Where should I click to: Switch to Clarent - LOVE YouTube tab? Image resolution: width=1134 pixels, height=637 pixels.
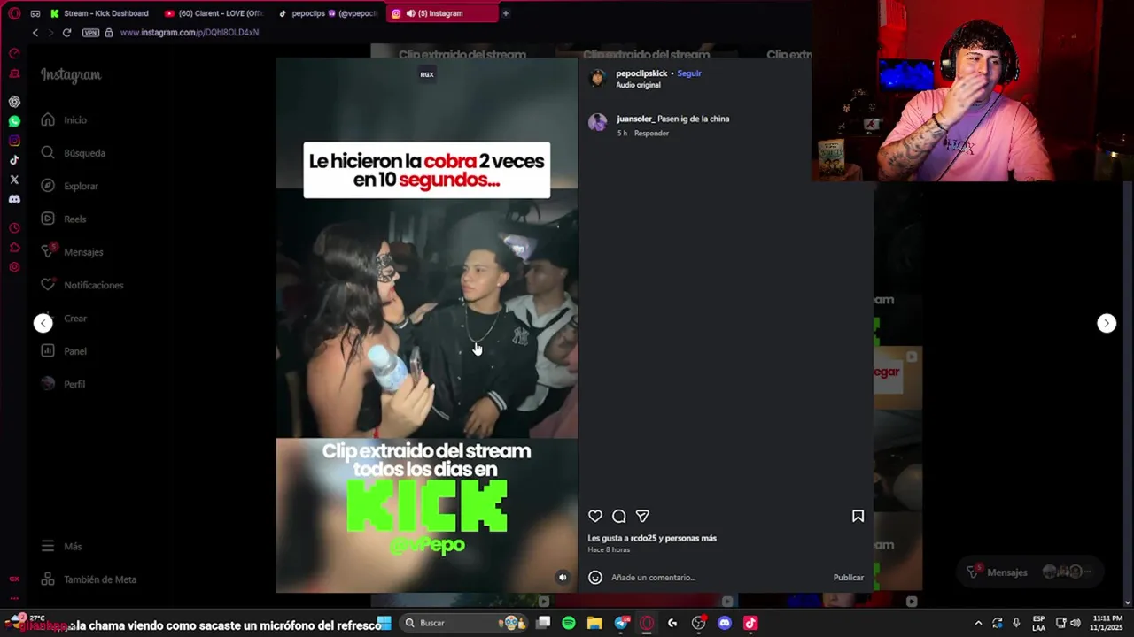214,13
